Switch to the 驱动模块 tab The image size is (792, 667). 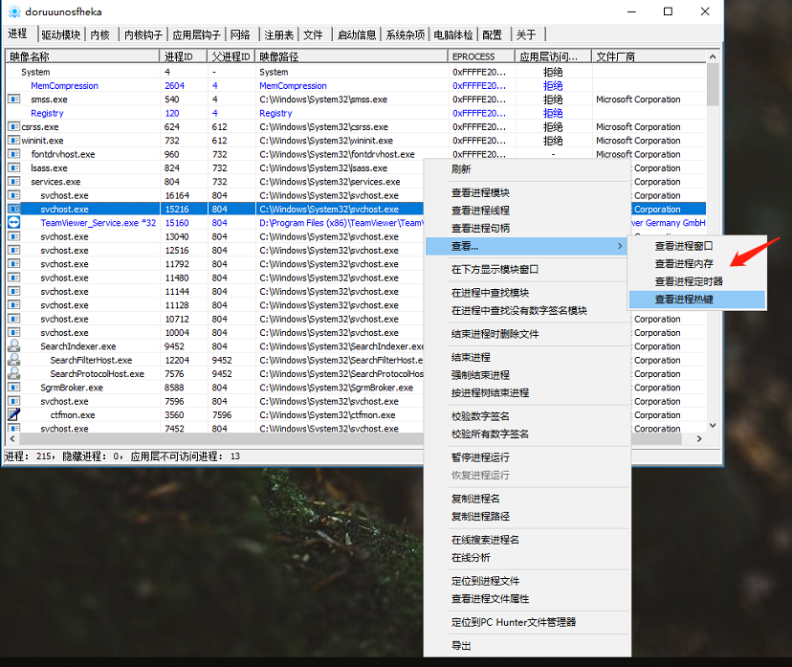point(60,34)
